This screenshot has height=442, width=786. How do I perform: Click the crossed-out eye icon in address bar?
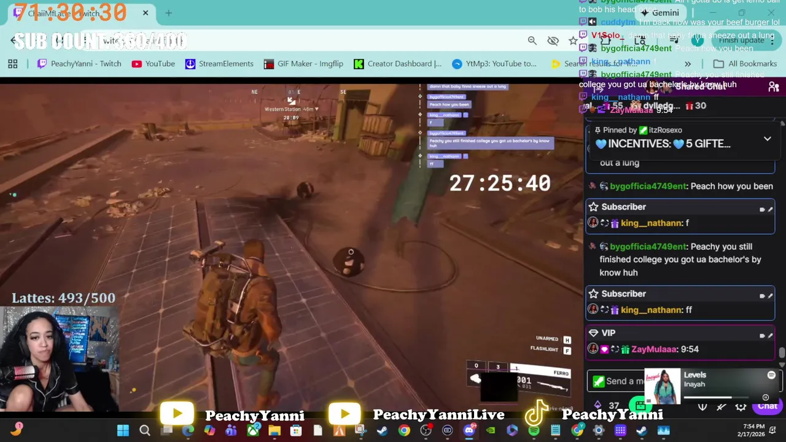pos(553,41)
